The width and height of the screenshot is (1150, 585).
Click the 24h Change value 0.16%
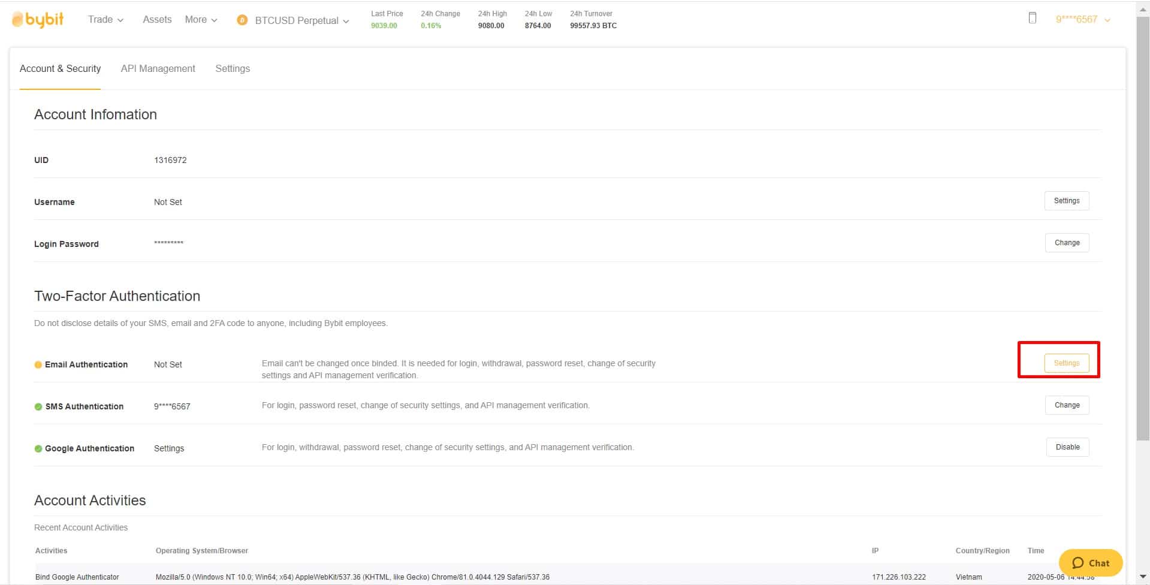pyautogui.click(x=431, y=26)
